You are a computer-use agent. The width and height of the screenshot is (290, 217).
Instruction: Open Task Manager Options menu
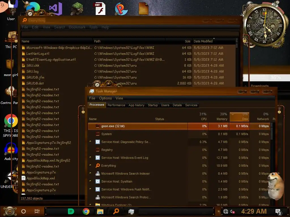coord(105,98)
